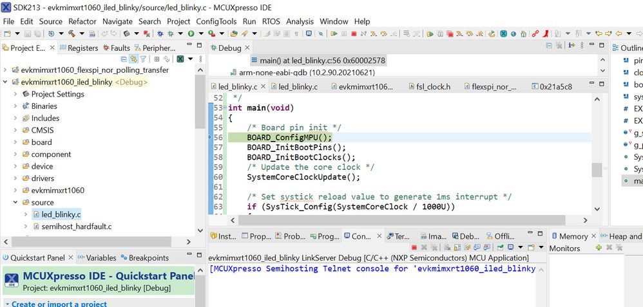This screenshot has width=643, height=307.
Task: Click the green X icon in Project Explorer toolbar
Action: tap(180, 59)
